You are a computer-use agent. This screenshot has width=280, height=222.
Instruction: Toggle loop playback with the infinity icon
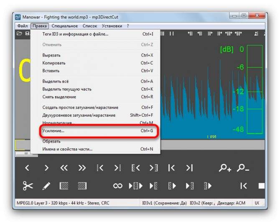click(x=118, y=186)
